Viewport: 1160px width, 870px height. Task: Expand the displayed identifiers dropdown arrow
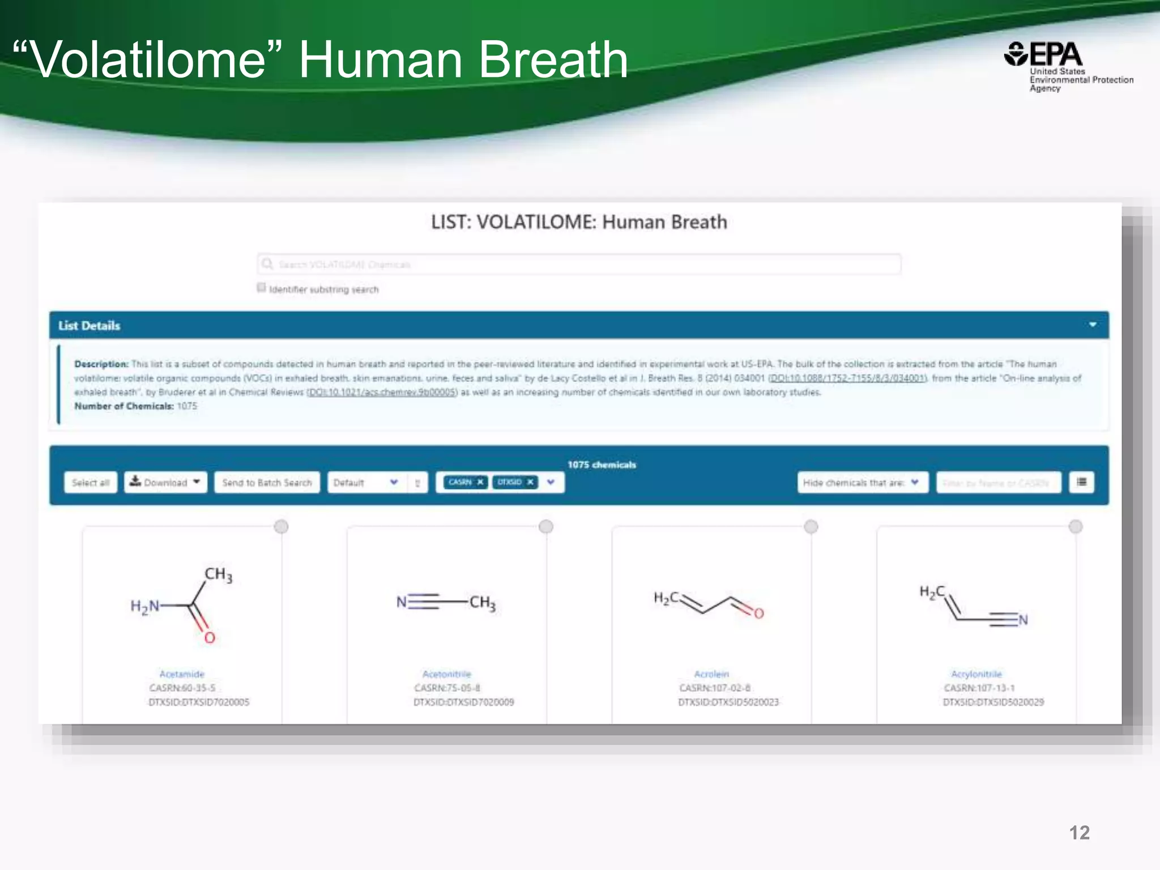pyautogui.click(x=551, y=482)
